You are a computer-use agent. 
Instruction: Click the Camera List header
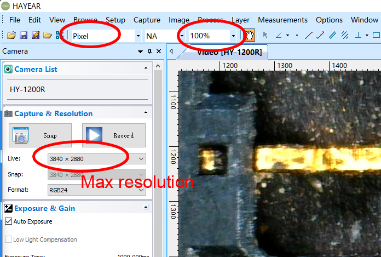(36, 69)
